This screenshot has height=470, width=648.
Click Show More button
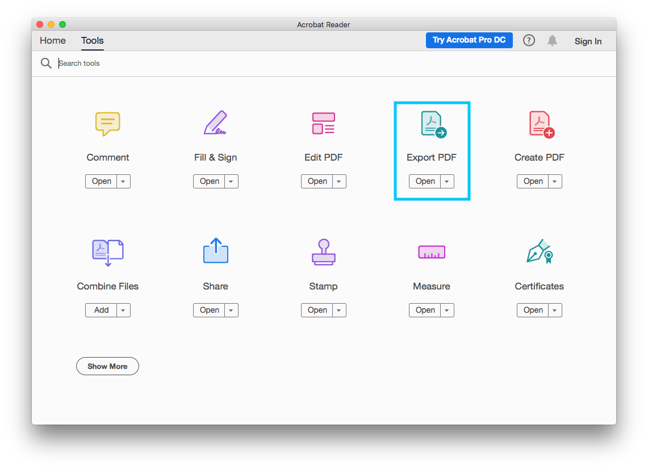click(x=107, y=366)
